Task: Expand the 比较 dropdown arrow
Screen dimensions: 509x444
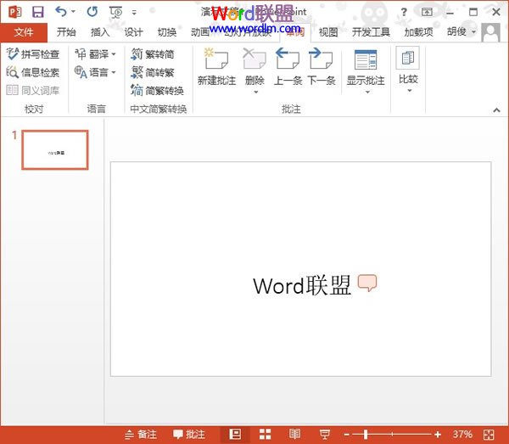Action: pyautogui.click(x=410, y=91)
